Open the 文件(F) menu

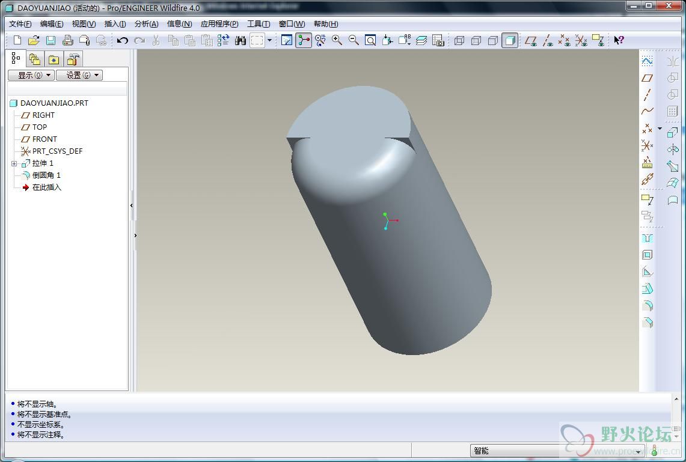coord(20,24)
